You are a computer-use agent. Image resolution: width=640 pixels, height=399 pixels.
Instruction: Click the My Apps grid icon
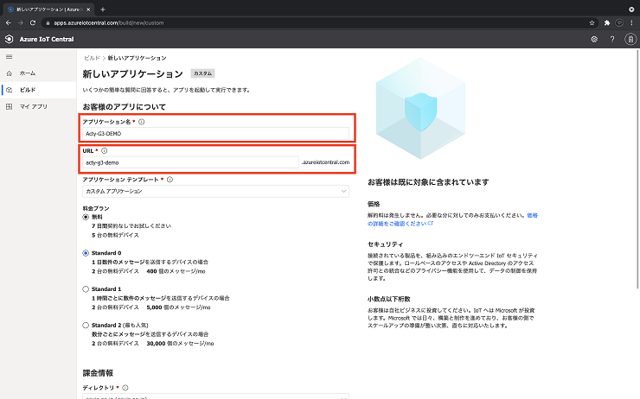click(x=10, y=106)
